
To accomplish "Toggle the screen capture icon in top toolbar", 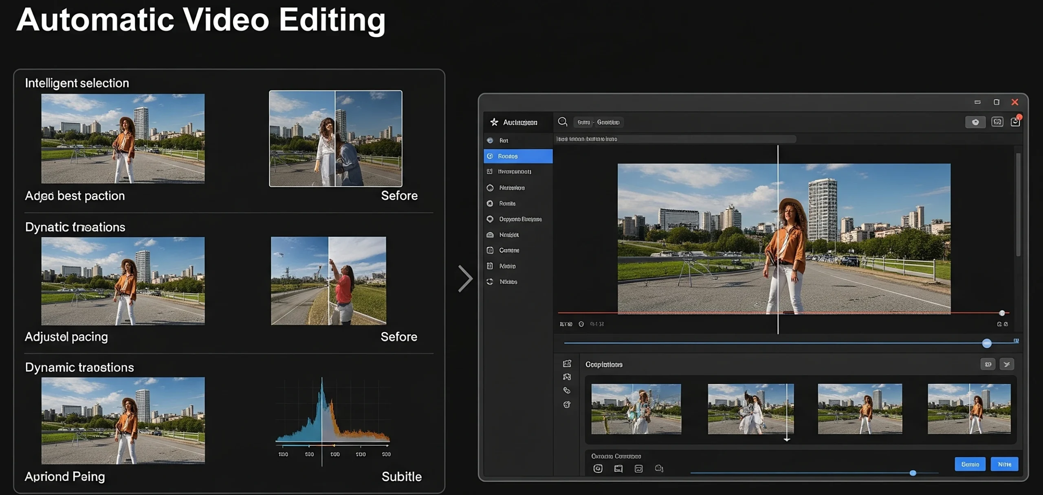I will pyautogui.click(x=997, y=122).
